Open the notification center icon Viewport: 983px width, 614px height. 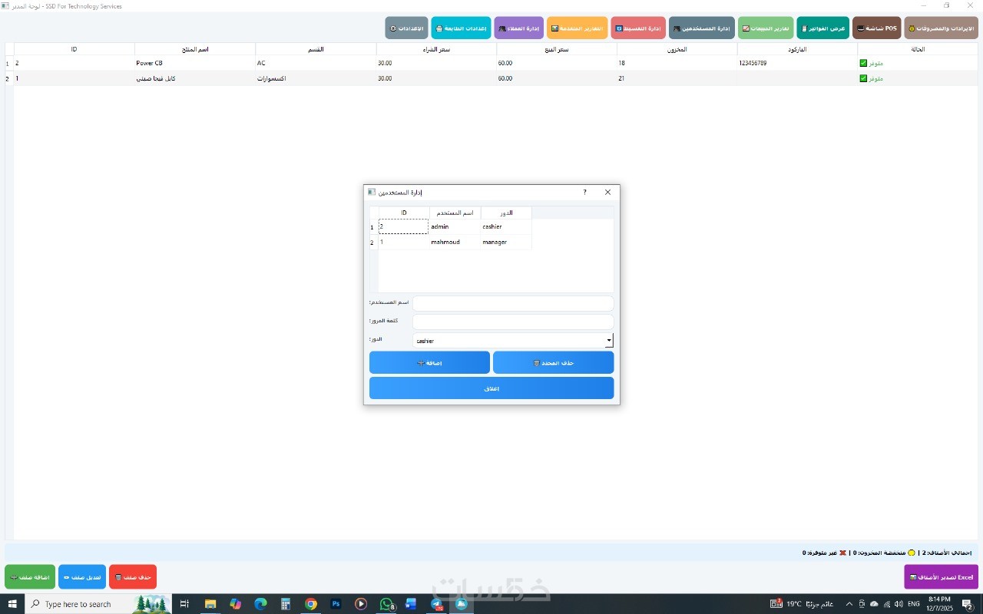click(968, 604)
